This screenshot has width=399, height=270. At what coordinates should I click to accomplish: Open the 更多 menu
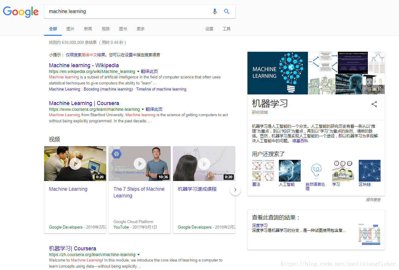[141, 29]
